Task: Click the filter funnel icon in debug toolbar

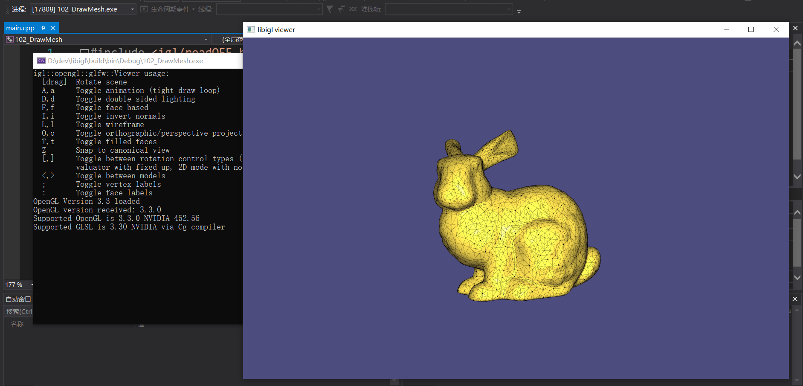Action: pos(330,9)
